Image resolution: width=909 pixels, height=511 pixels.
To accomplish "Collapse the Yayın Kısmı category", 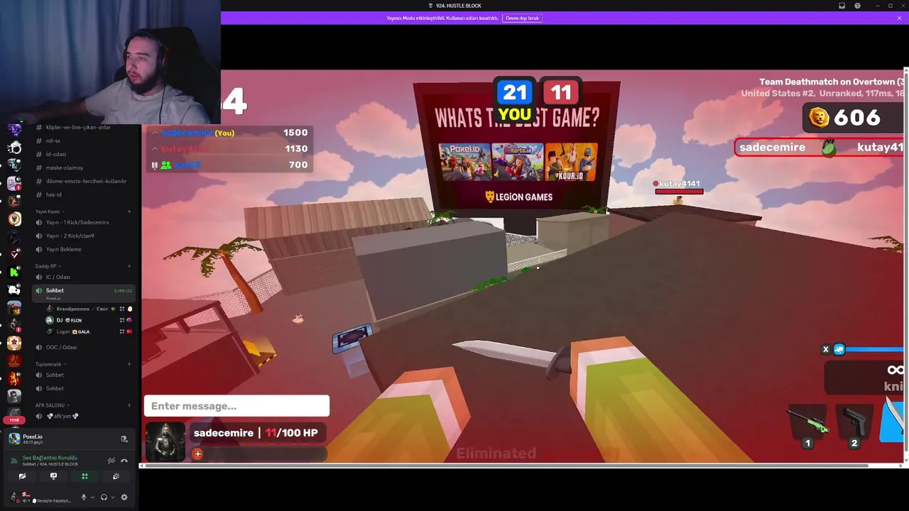I will point(50,211).
